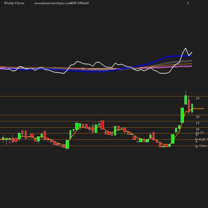Click the "0.22" value text

coord(202,139)
